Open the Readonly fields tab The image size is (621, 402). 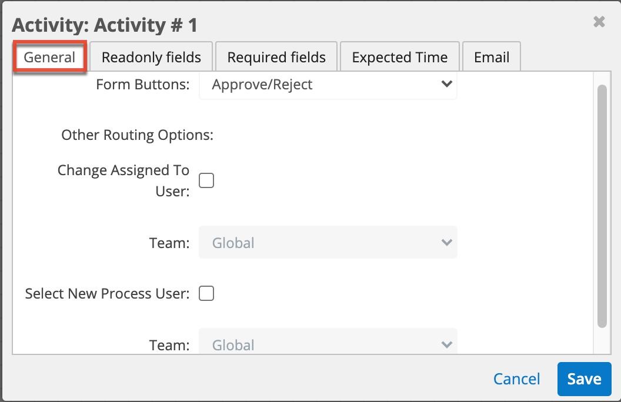point(151,58)
